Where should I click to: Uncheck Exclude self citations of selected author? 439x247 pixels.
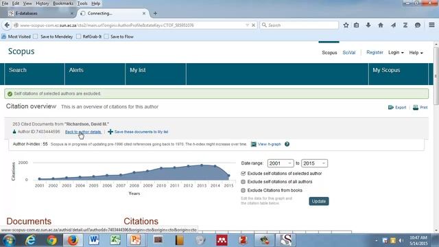pos(243,174)
